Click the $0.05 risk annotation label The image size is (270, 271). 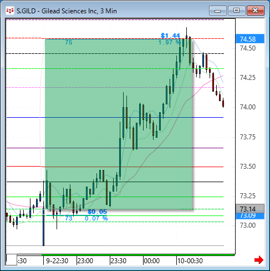(97, 212)
